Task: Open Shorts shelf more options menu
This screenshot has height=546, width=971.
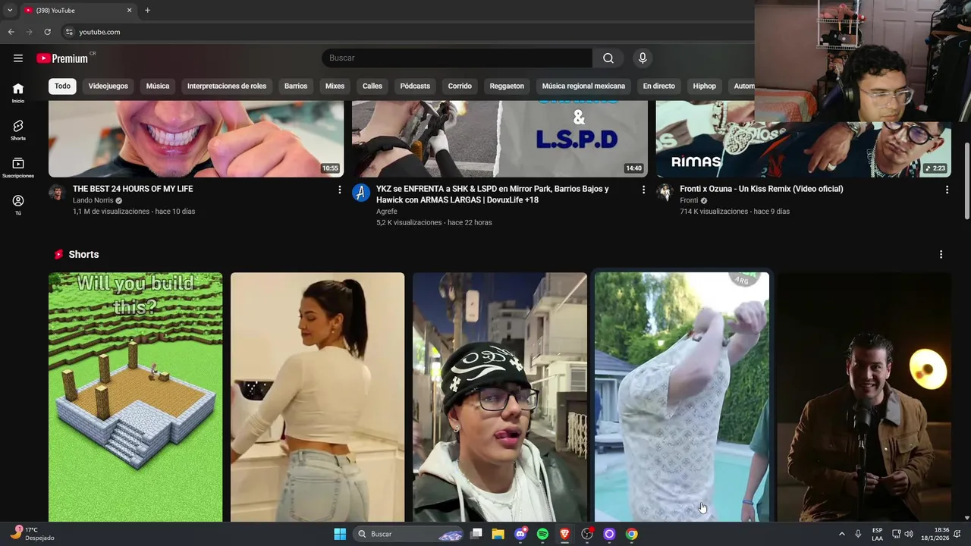Action: 941,255
